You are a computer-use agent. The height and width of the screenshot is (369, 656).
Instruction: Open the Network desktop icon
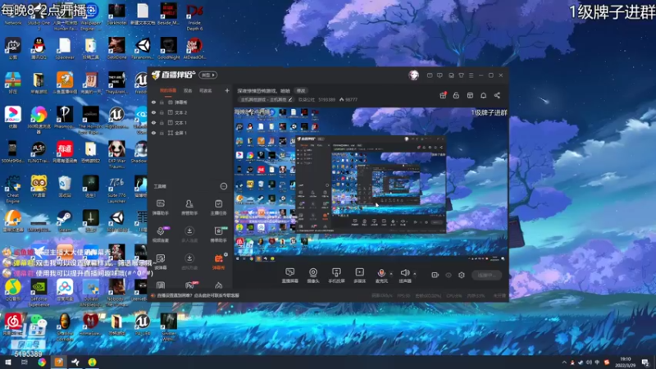12,15
